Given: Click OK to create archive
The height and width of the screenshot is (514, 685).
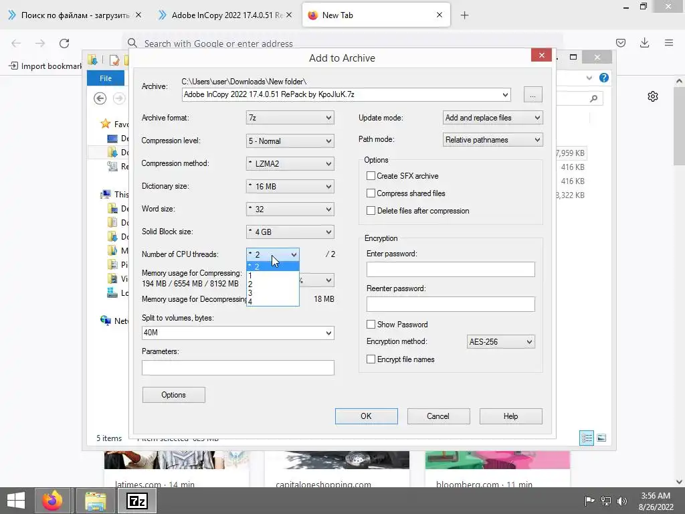Looking at the screenshot, I should coord(366,416).
